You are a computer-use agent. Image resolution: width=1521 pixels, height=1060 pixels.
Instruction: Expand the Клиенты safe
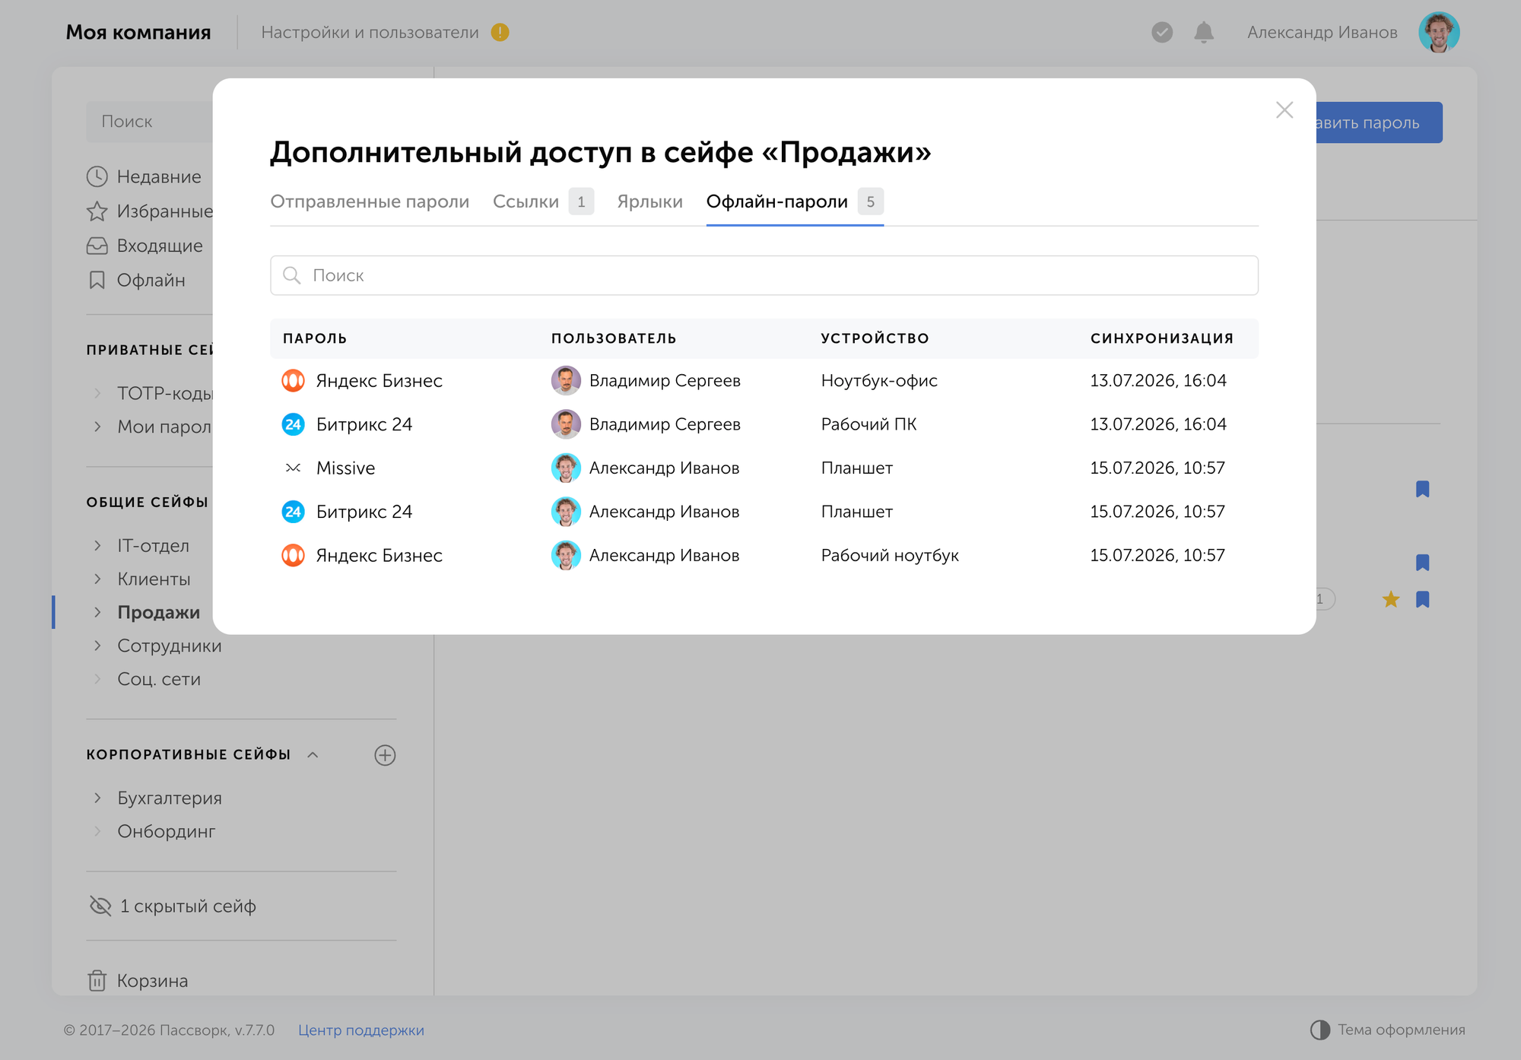coord(97,579)
